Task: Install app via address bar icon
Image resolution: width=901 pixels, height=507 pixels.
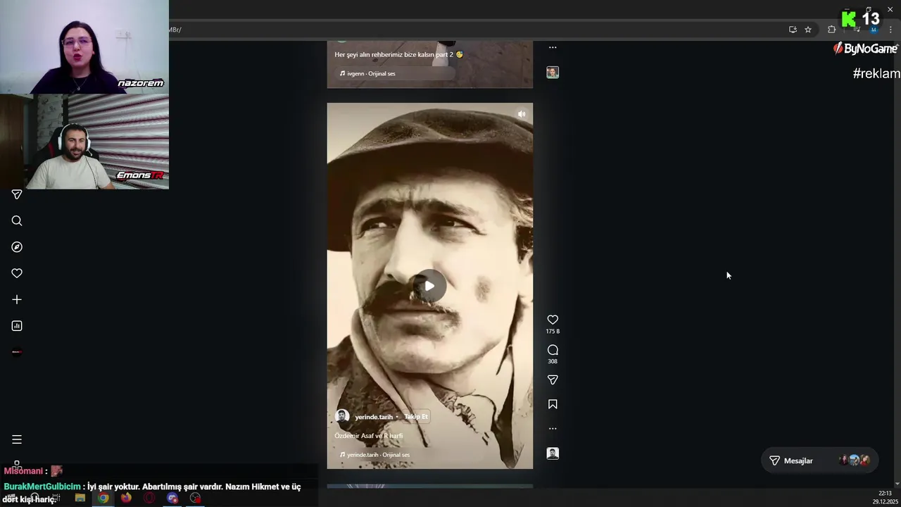Action: 793,30
